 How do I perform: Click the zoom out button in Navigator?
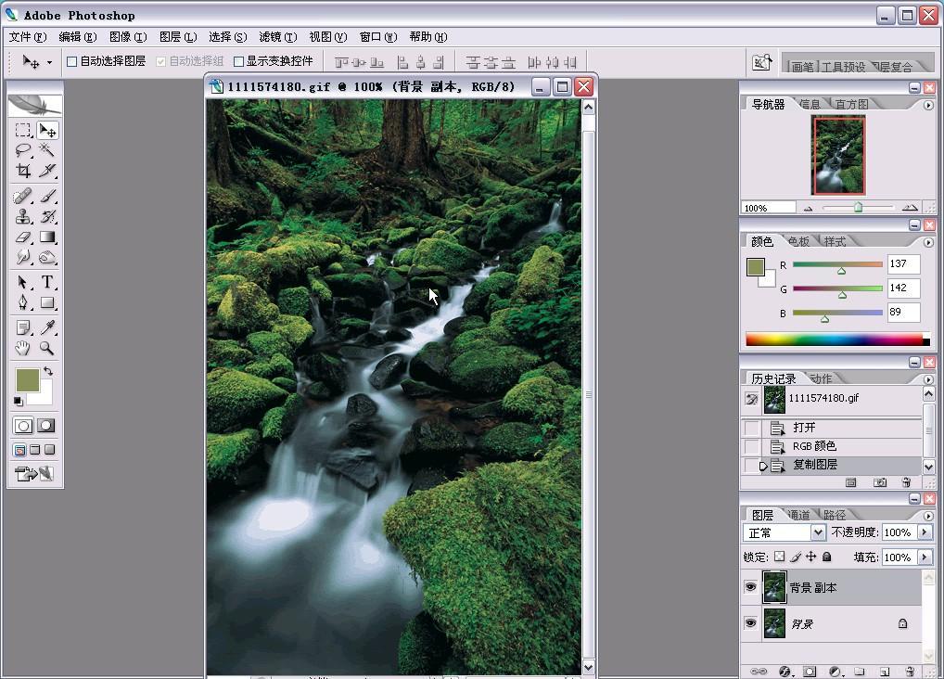[x=808, y=209]
